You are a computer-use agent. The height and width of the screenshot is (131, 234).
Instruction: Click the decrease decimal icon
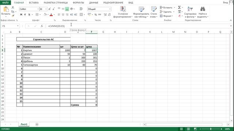(x=109, y=15)
